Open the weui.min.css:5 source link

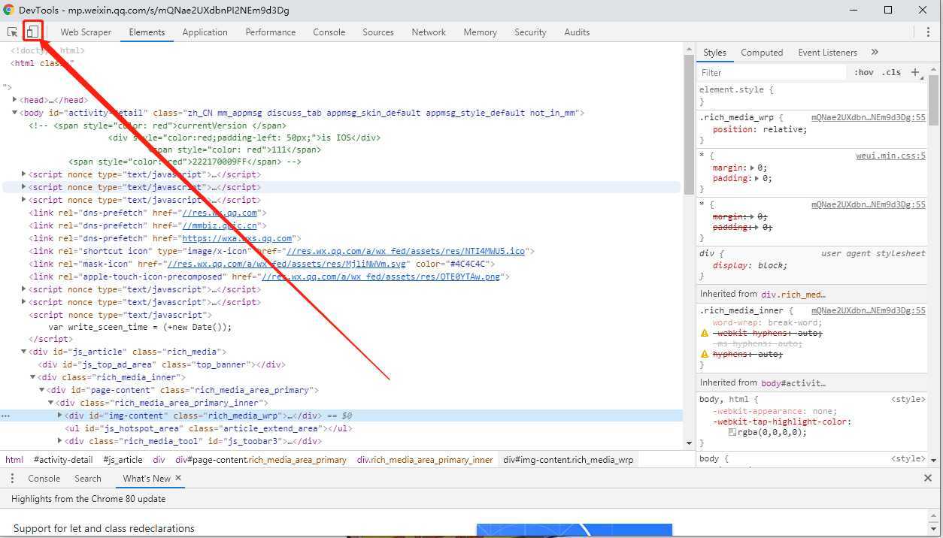(x=890, y=156)
